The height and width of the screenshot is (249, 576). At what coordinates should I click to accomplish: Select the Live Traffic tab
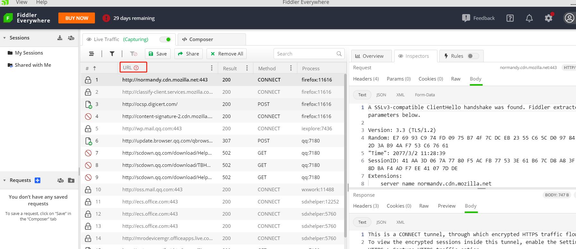tap(129, 39)
